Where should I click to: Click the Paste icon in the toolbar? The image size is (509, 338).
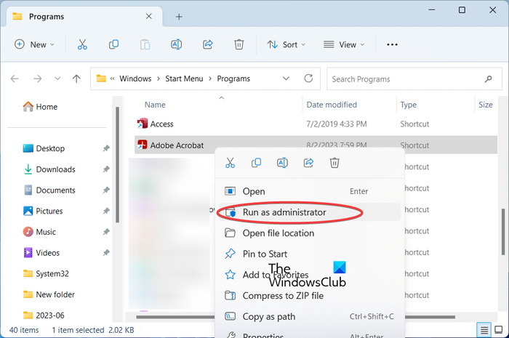pyautogui.click(x=145, y=44)
